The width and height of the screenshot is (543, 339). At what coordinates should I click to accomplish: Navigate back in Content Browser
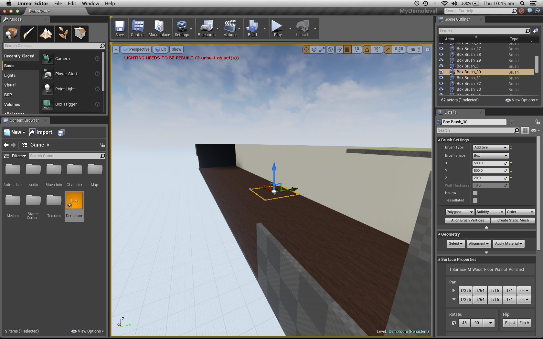point(6,145)
